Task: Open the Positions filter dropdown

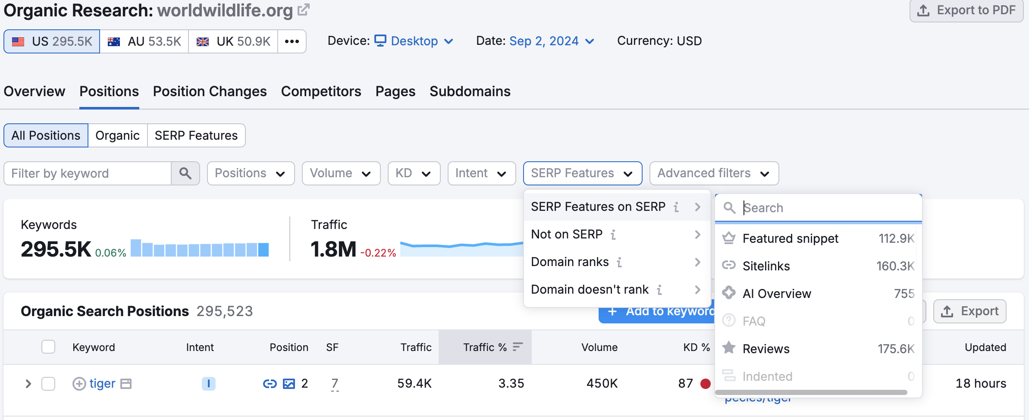Action: (251, 173)
